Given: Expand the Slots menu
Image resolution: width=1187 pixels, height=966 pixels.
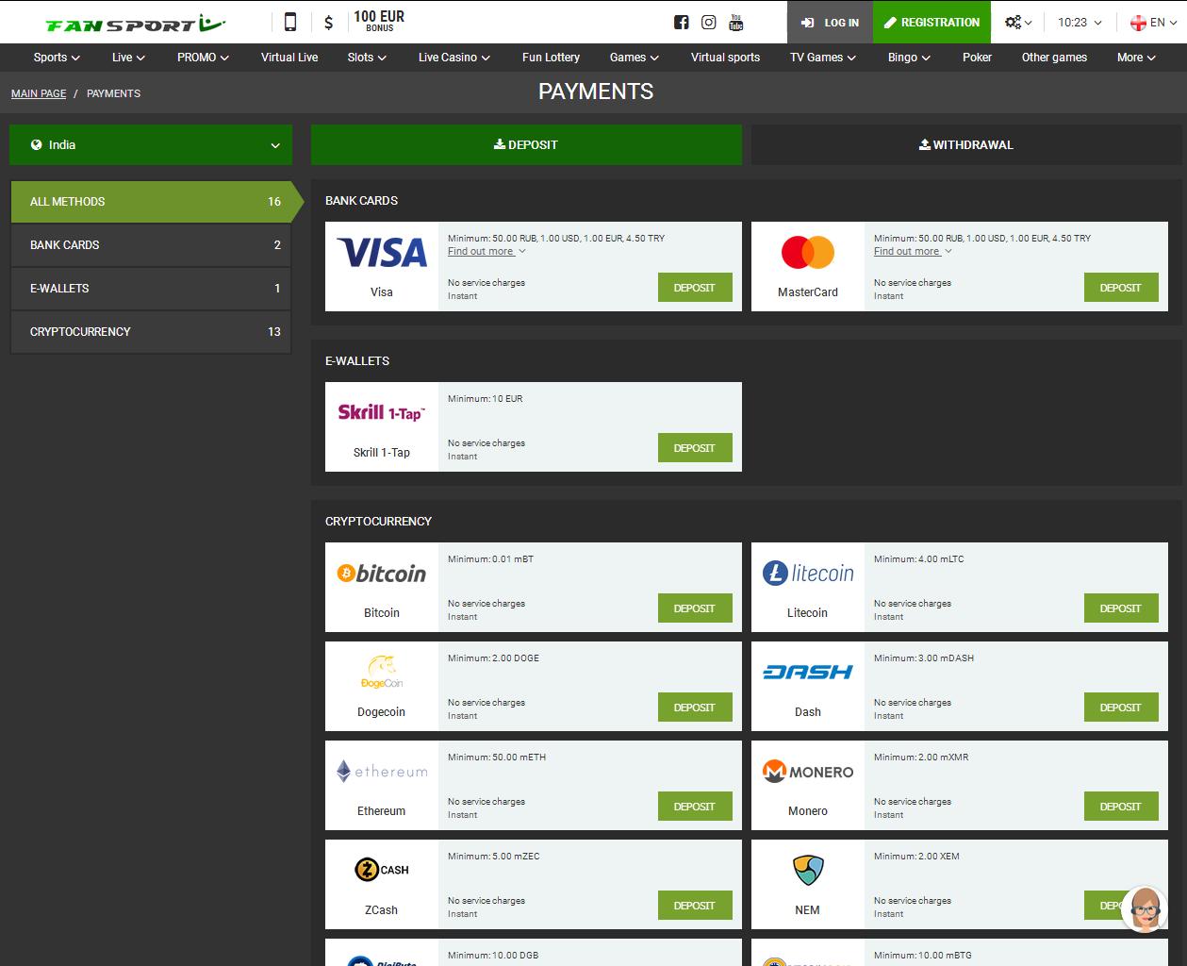Looking at the screenshot, I should [367, 58].
